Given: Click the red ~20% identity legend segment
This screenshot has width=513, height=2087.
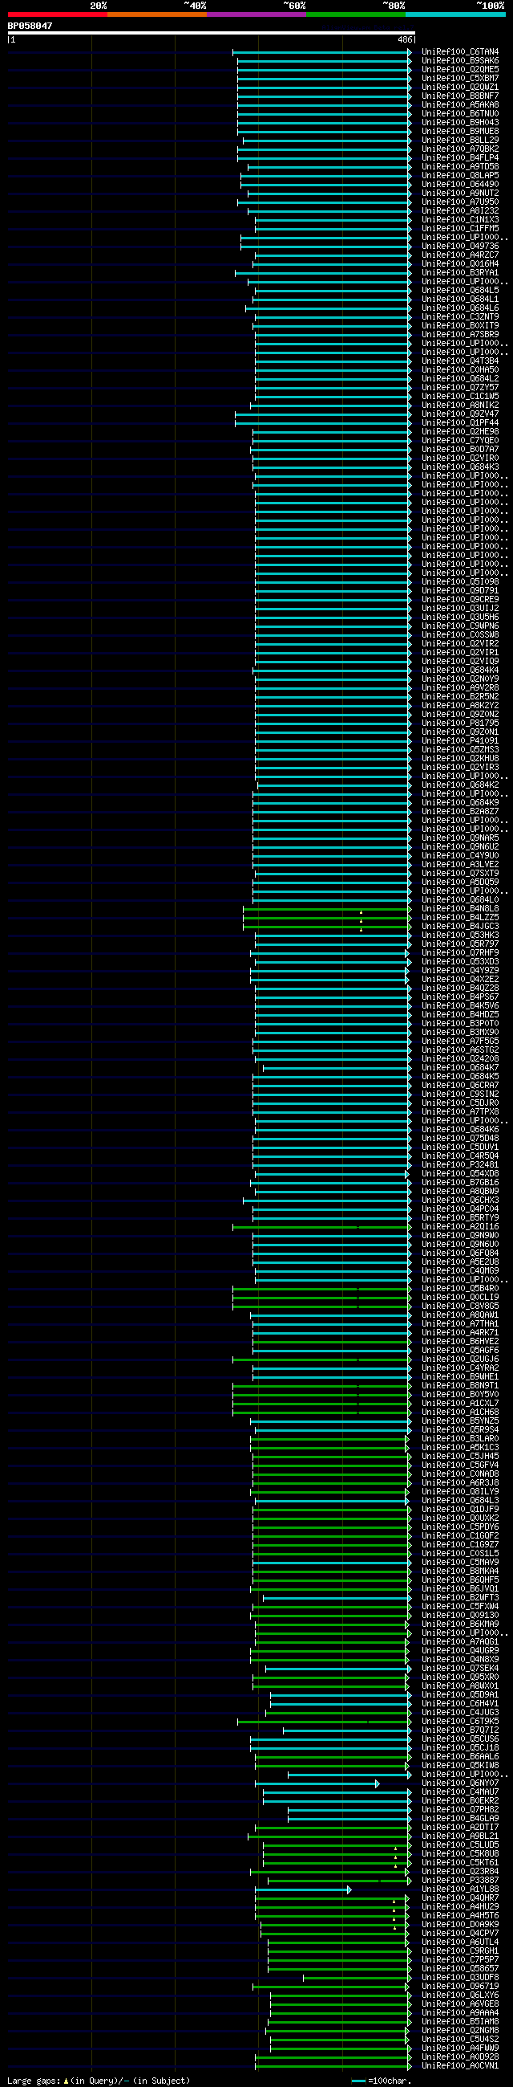Looking at the screenshot, I should [58, 14].
